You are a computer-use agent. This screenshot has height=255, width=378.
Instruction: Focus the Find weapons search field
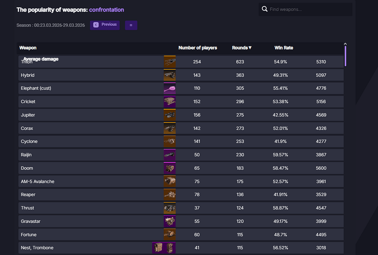(308, 9)
